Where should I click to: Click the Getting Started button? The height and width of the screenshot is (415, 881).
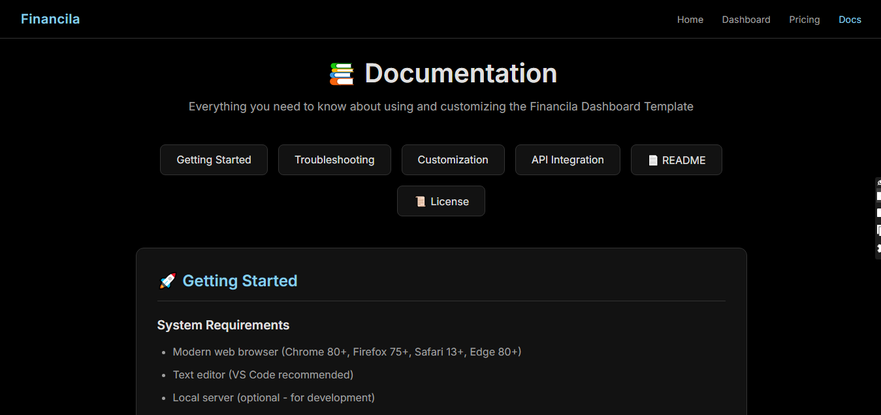[x=214, y=159]
